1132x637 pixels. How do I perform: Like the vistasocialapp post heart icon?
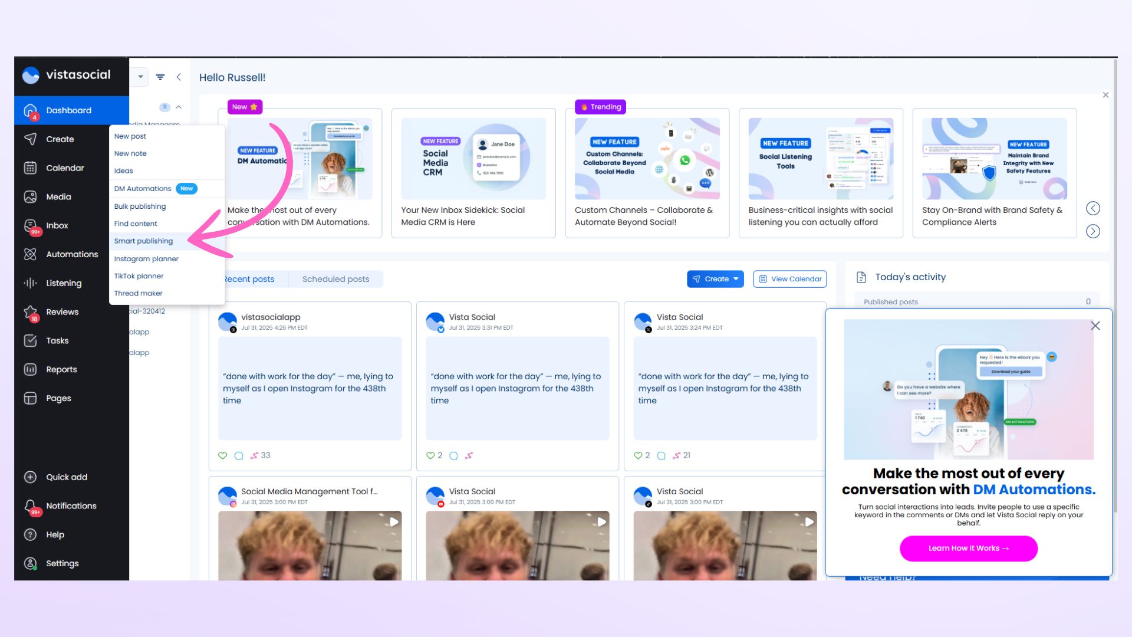pos(222,455)
